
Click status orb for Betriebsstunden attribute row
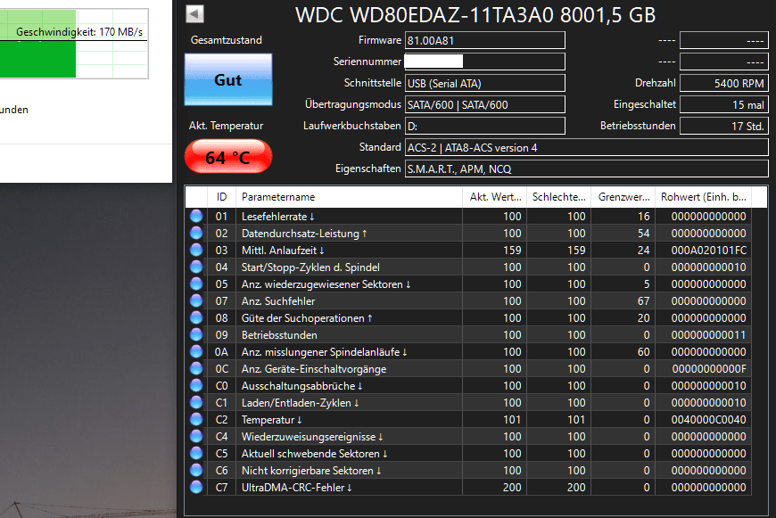(196, 335)
